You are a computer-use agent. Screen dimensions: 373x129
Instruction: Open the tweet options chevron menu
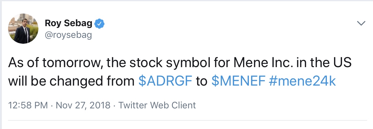click(361, 24)
